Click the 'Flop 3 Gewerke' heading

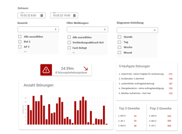pyautogui.click(x=161, y=108)
